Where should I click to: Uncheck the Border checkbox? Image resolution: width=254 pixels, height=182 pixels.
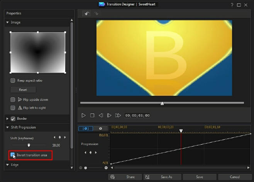coord(13,119)
